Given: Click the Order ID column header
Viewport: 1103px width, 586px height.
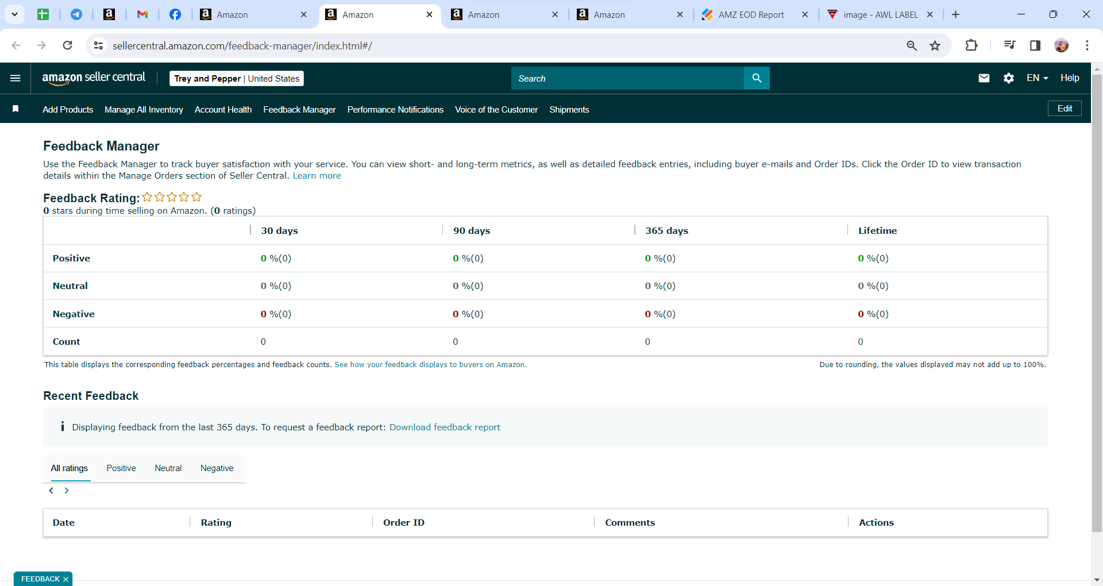Looking at the screenshot, I should coord(404,523).
